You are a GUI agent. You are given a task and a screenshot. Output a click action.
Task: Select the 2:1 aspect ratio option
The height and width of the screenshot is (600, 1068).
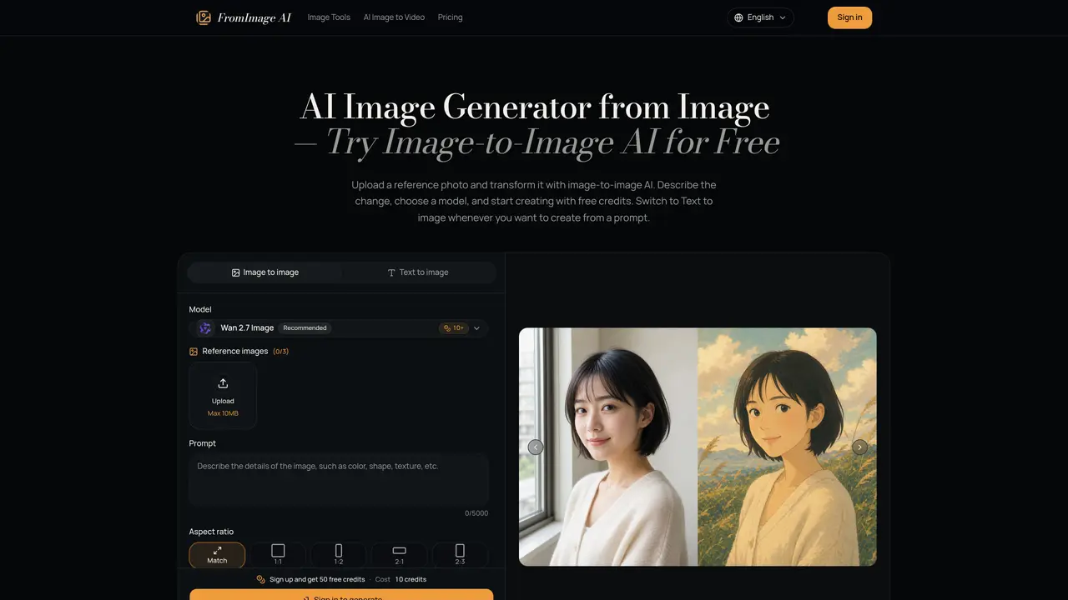coord(399,555)
